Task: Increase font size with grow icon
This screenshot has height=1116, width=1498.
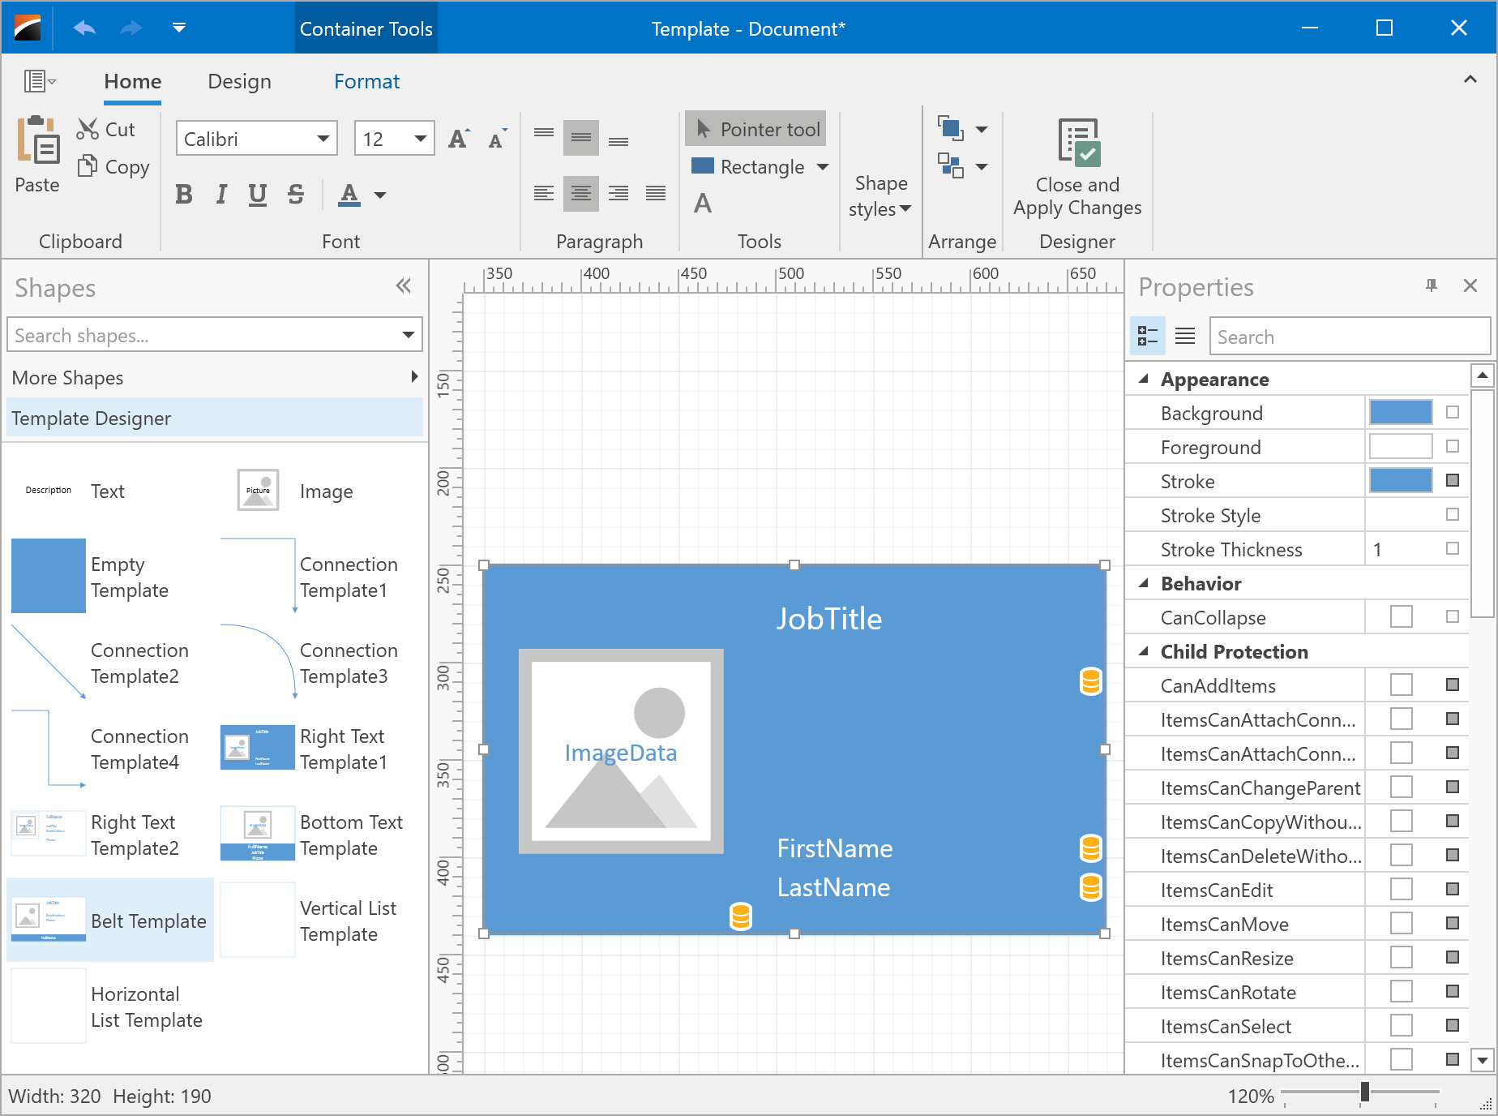Action: [459, 139]
